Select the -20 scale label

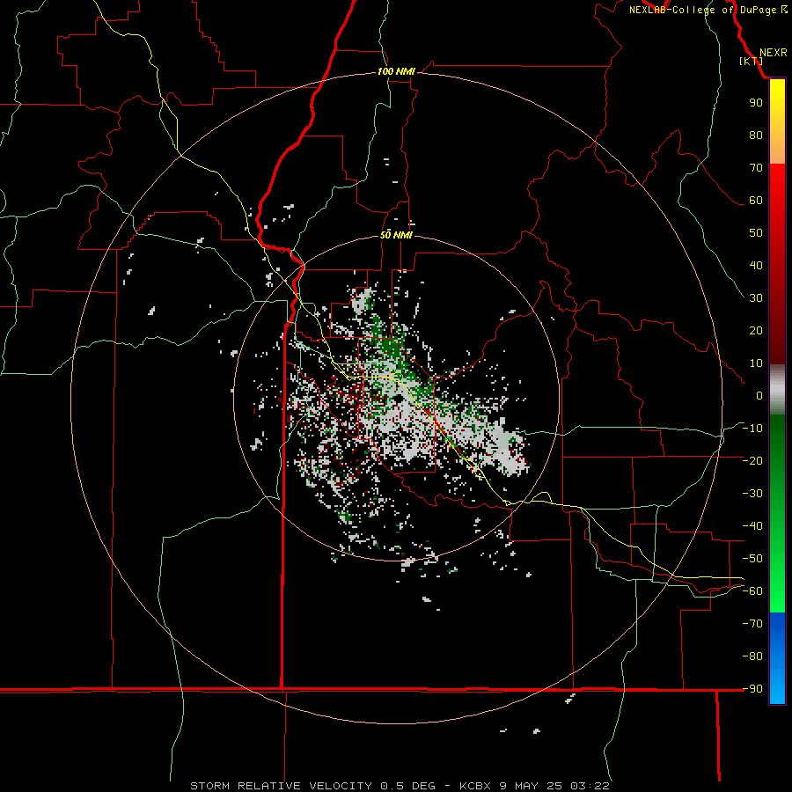752,461
